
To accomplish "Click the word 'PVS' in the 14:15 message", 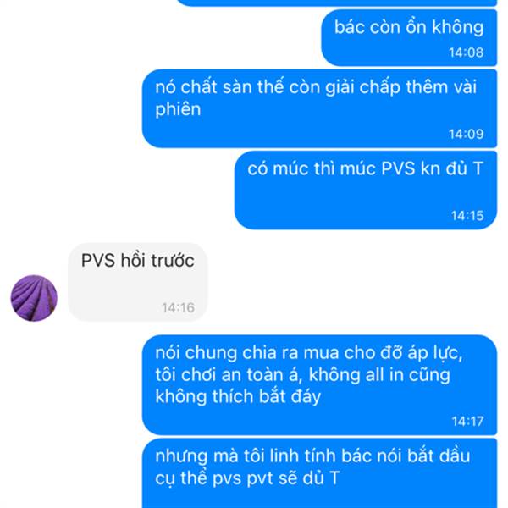I will pos(398,168).
